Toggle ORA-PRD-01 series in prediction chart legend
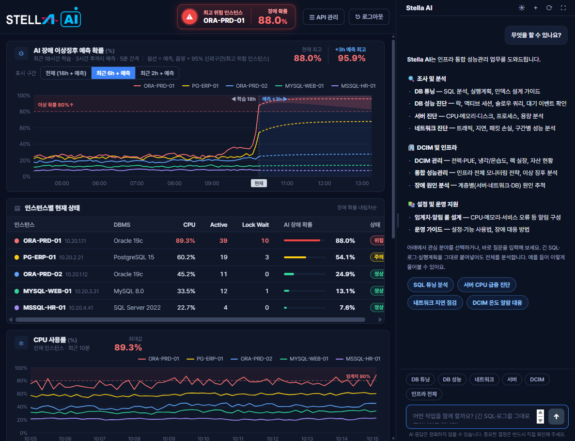Screen dimensions: 575x441 click(155, 86)
